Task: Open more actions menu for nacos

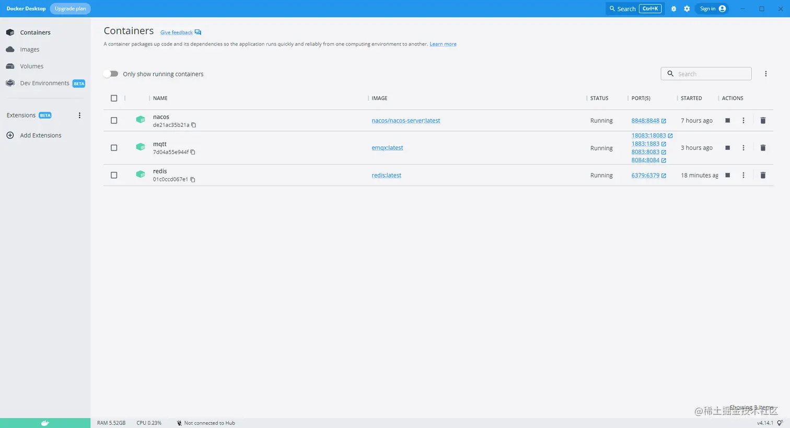Action: coord(743,121)
